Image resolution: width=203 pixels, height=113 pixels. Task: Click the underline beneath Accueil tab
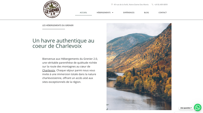click(x=83, y=15)
